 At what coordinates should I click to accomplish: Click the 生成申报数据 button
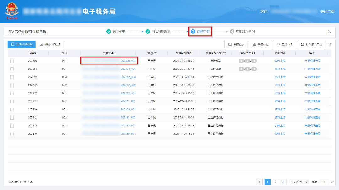pos(22,44)
